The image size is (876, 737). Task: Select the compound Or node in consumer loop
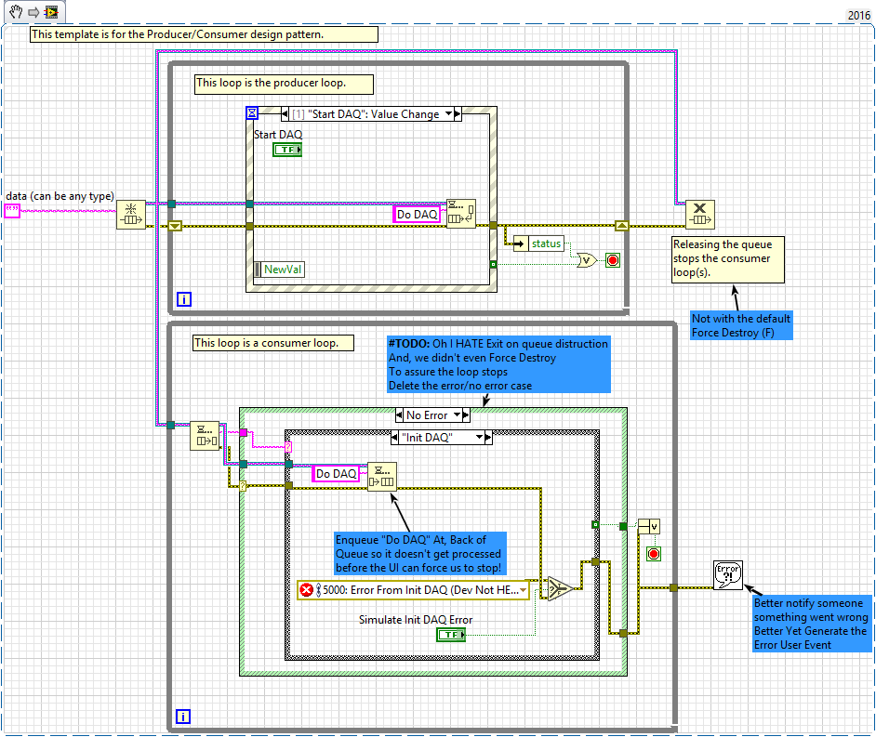click(x=648, y=527)
